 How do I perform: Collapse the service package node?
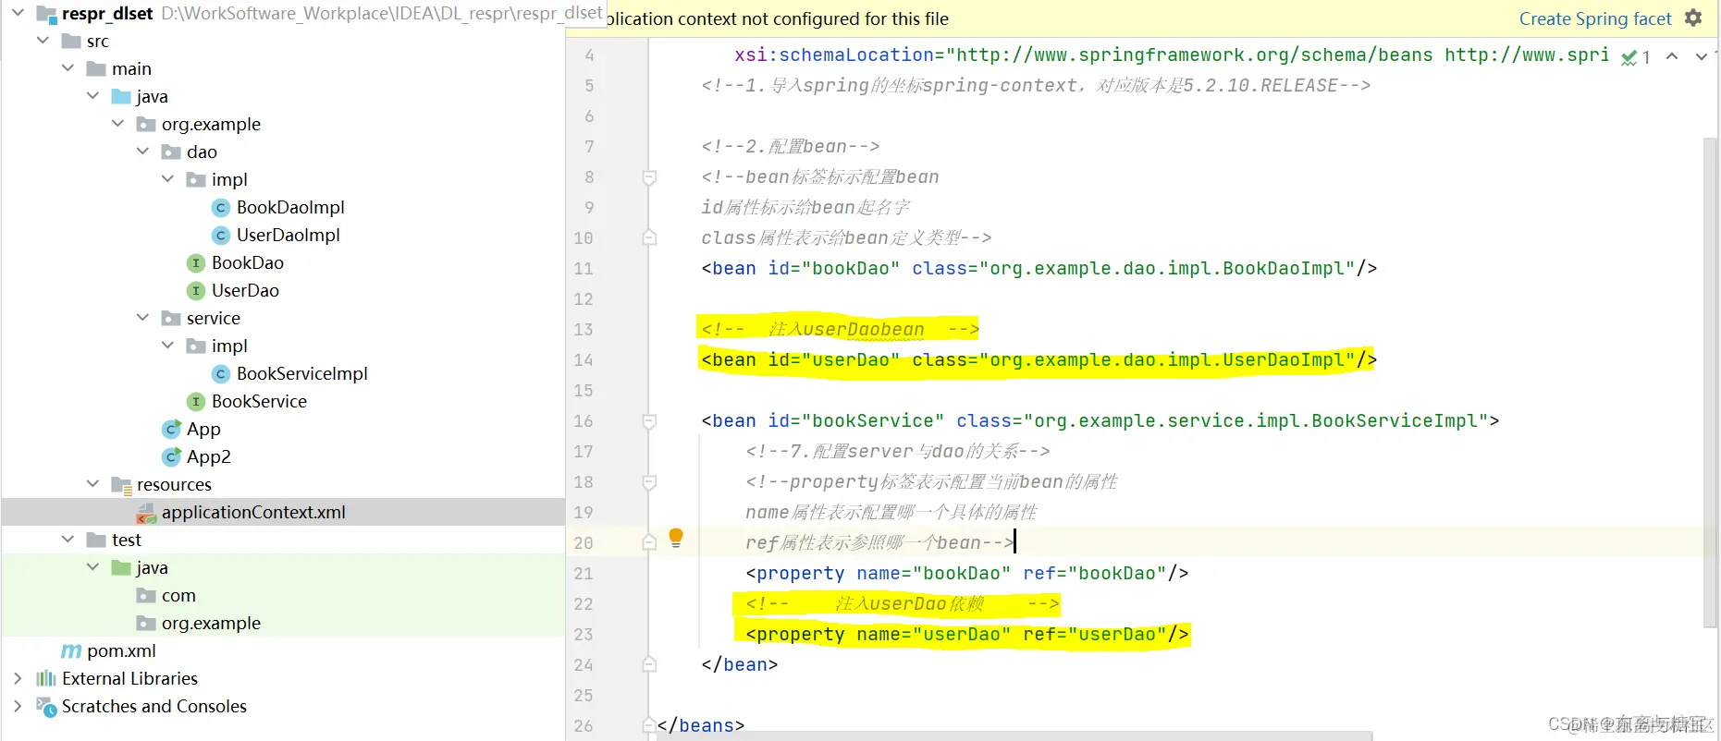pos(142,318)
